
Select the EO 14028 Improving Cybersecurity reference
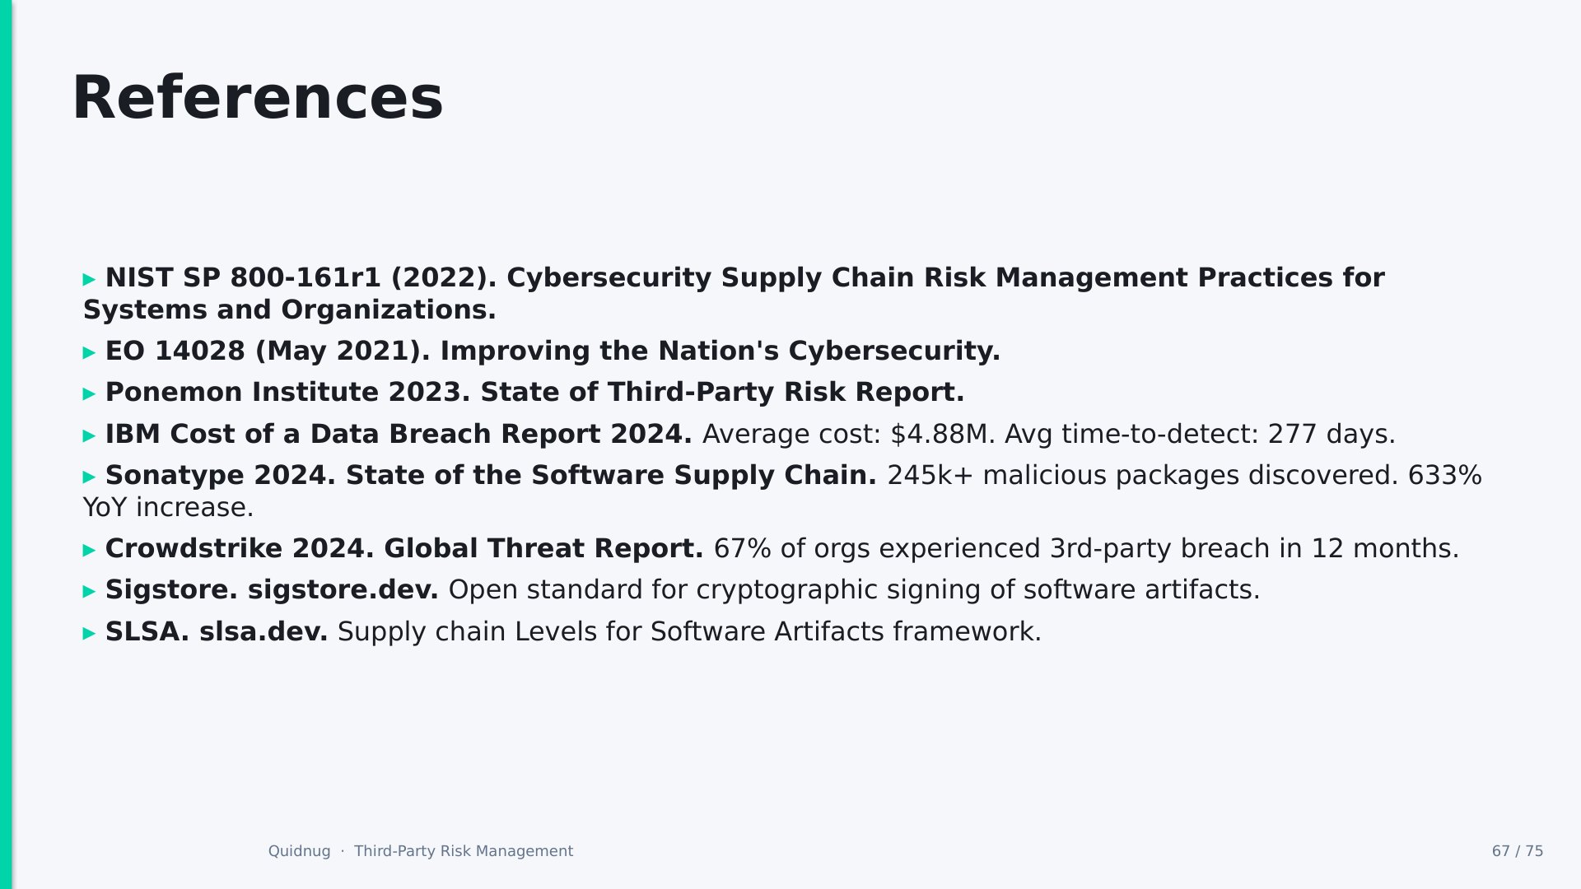pyautogui.click(x=553, y=351)
